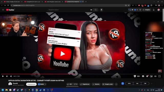Open the more actions three-dot menu
This screenshot has height=92, width=164.
[x=116, y=84]
